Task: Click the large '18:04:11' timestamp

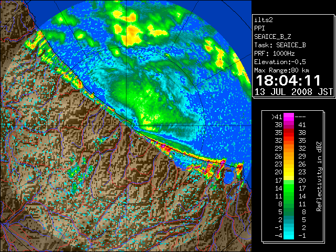Action: click(288, 81)
